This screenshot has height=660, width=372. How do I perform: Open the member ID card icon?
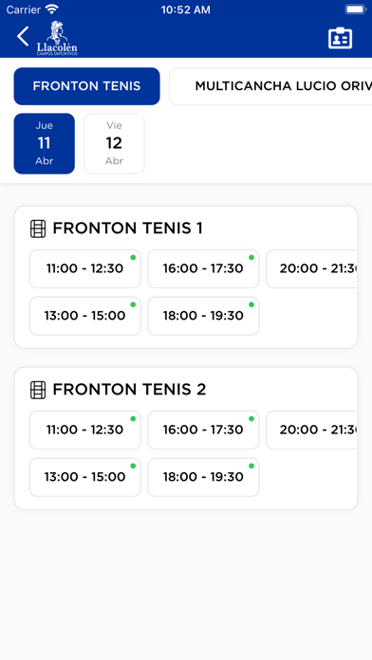click(x=340, y=38)
